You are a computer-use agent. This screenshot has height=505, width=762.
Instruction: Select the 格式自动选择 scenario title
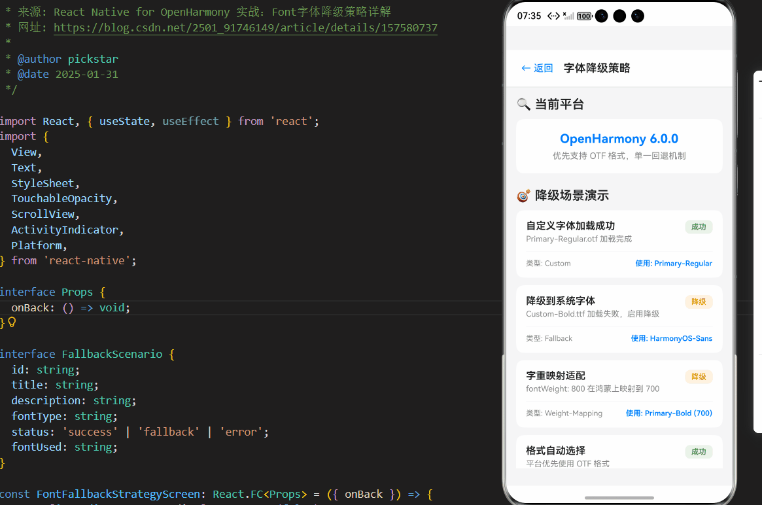[555, 450]
